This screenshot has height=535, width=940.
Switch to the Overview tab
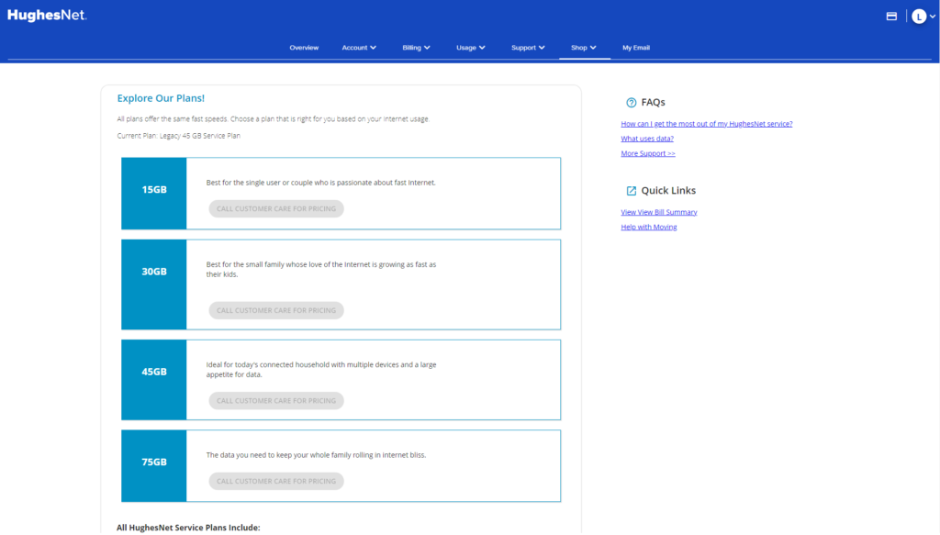click(x=304, y=47)
